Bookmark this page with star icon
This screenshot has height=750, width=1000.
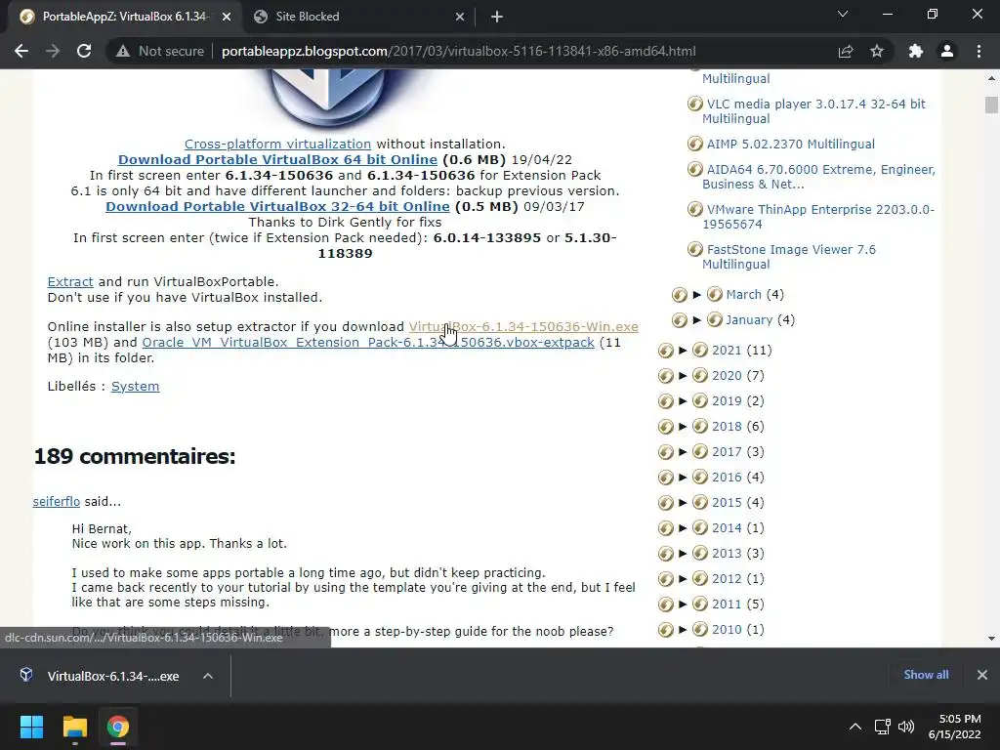(x=877, y=51)
